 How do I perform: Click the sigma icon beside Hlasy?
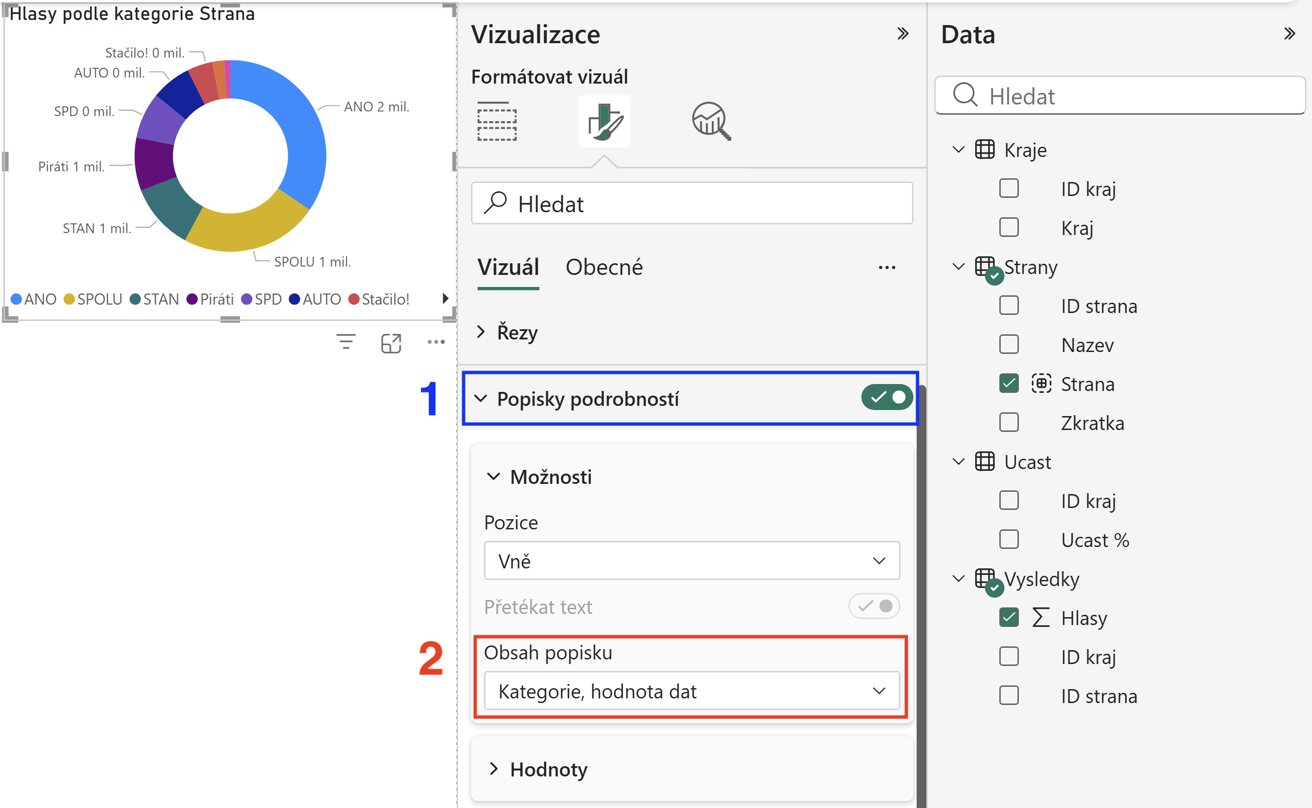coord(1041,617)
